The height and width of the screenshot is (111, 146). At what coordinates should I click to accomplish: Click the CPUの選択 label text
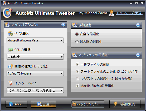pos(23,50)
